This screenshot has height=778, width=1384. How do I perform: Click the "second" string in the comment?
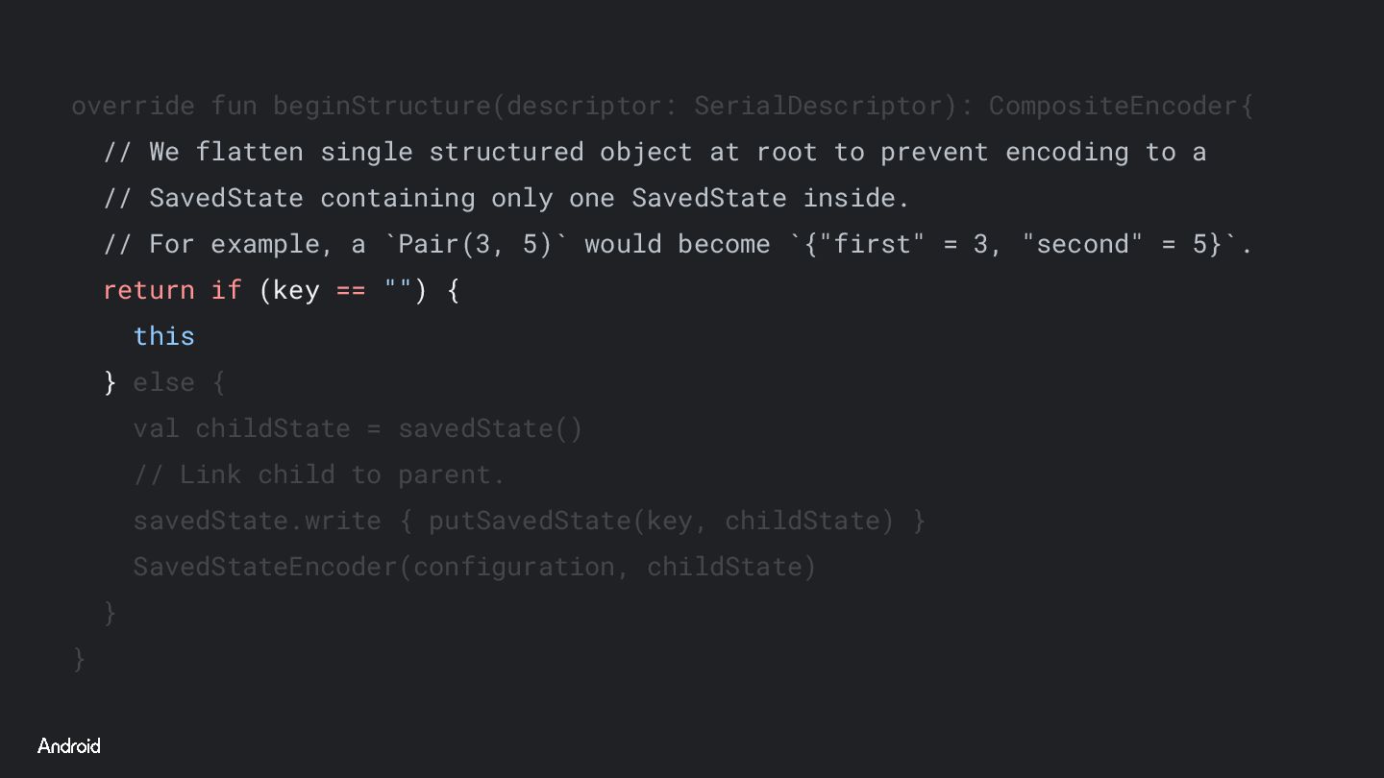(1082, 244)
